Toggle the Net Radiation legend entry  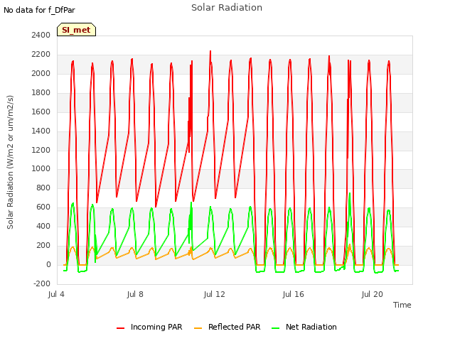pos(304,327)
